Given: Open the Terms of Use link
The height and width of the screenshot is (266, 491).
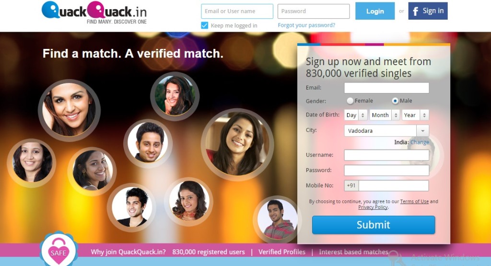Looking at the screenshot, I should pos(414,201).
